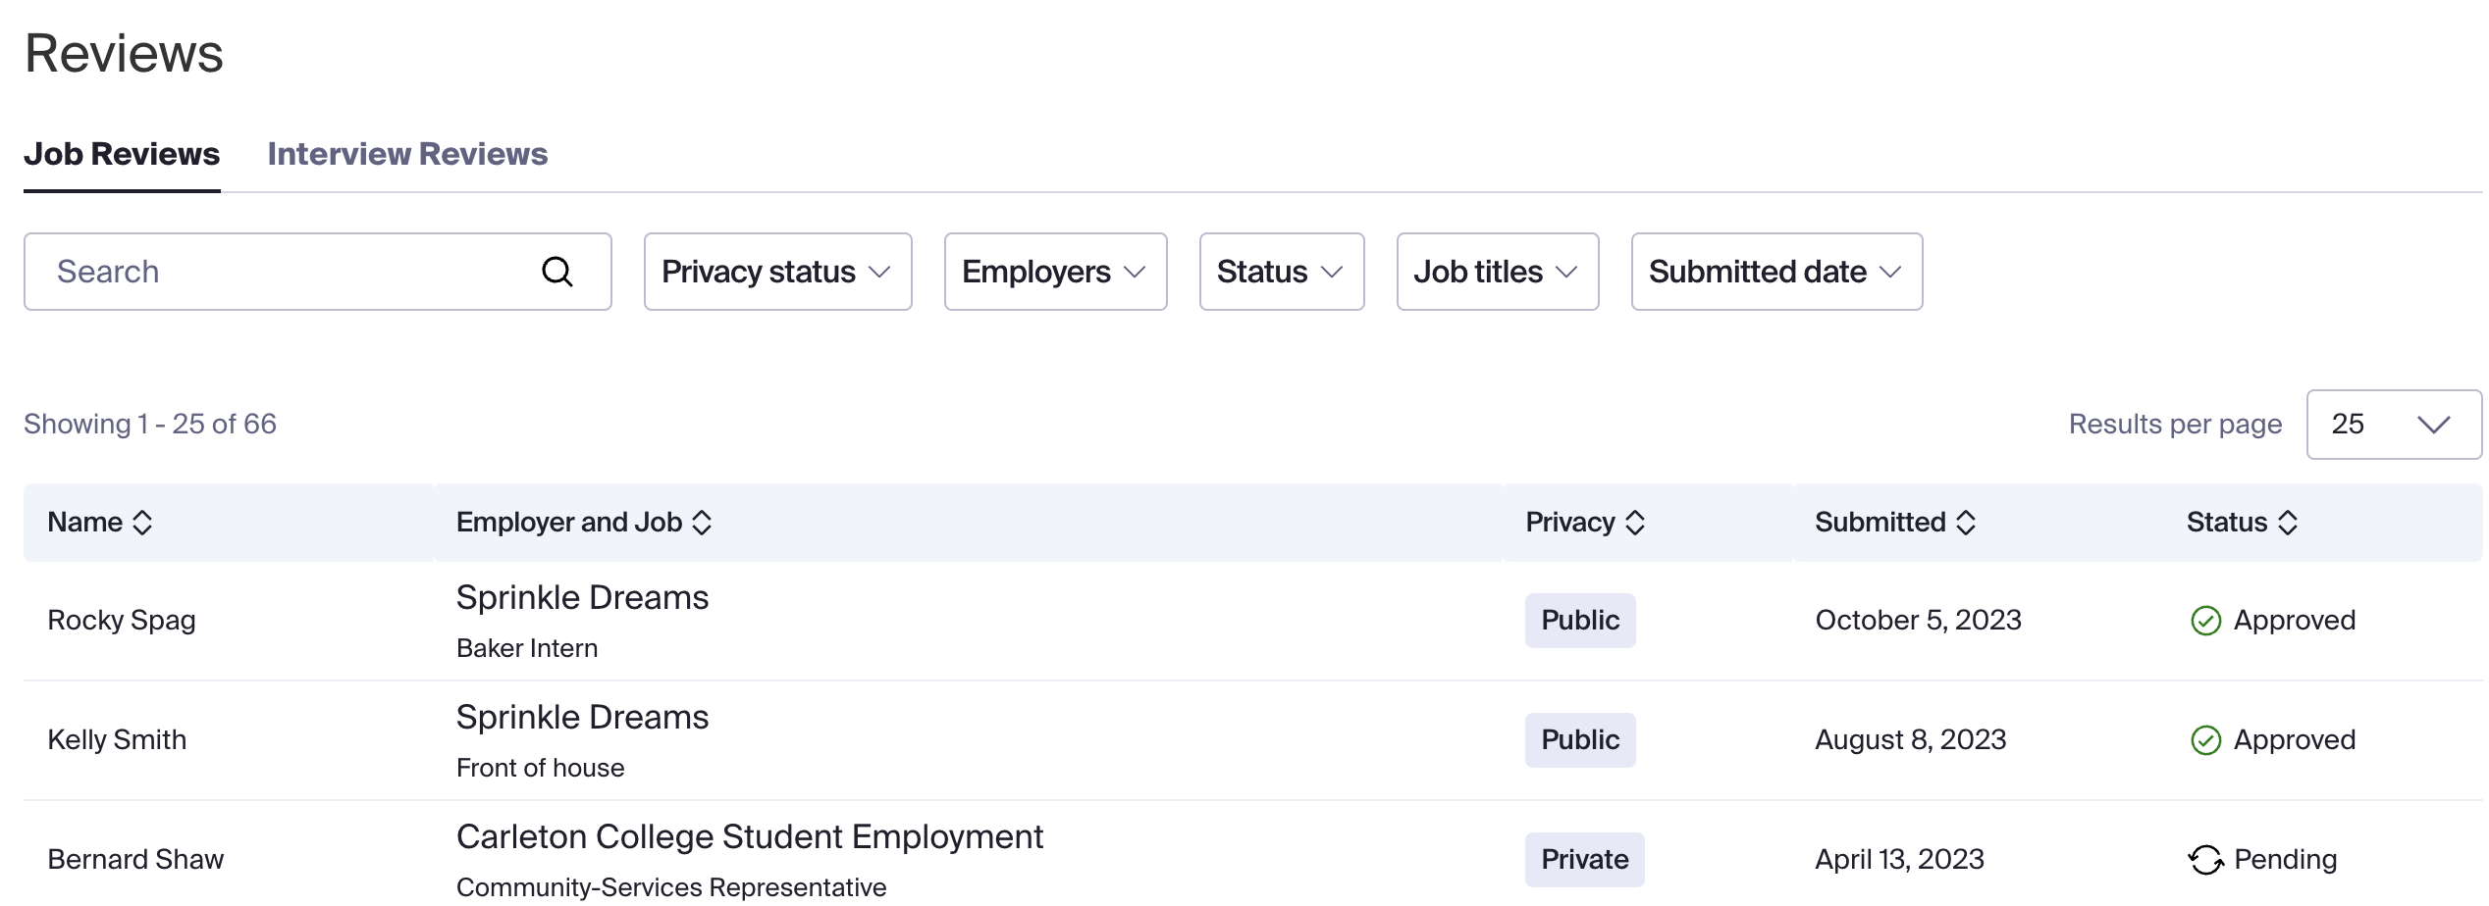Click Community-Services Representative job title
Screen dimensions: 2489x906
click(x=671, y=887)
